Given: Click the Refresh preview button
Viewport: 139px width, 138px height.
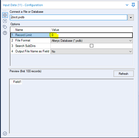Looking at the screenshot, I should (123, 74).
